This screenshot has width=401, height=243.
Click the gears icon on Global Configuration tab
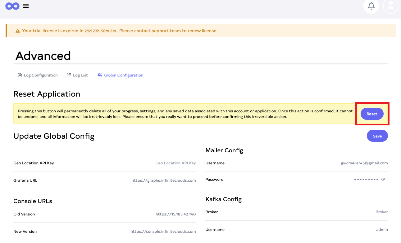click(x=100, y=75)
